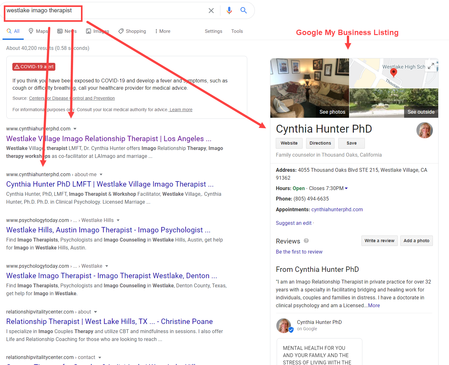Click Be the first to review
449x365 pixels.
pyautogui.click(x=299, y=252)
